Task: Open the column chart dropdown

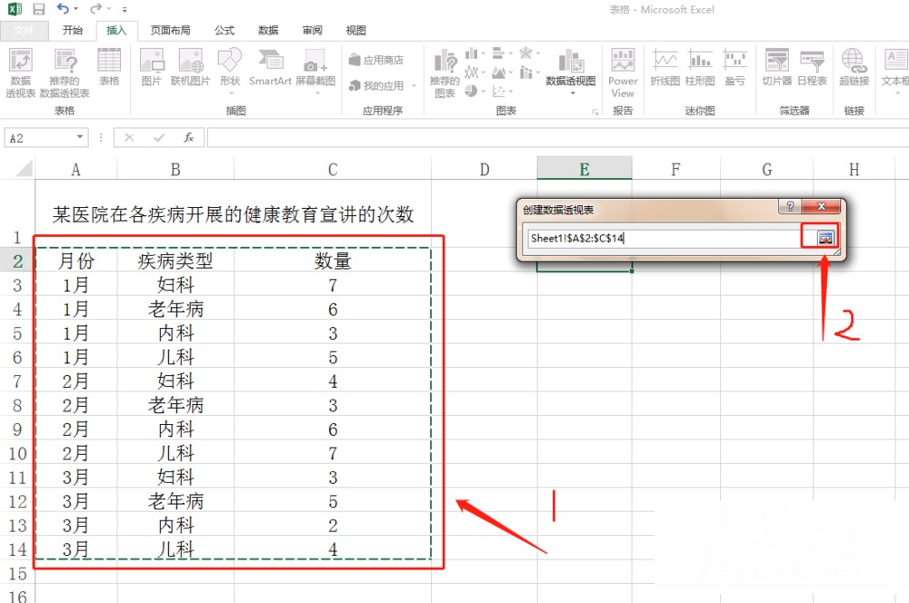Action: click(474, 54)
